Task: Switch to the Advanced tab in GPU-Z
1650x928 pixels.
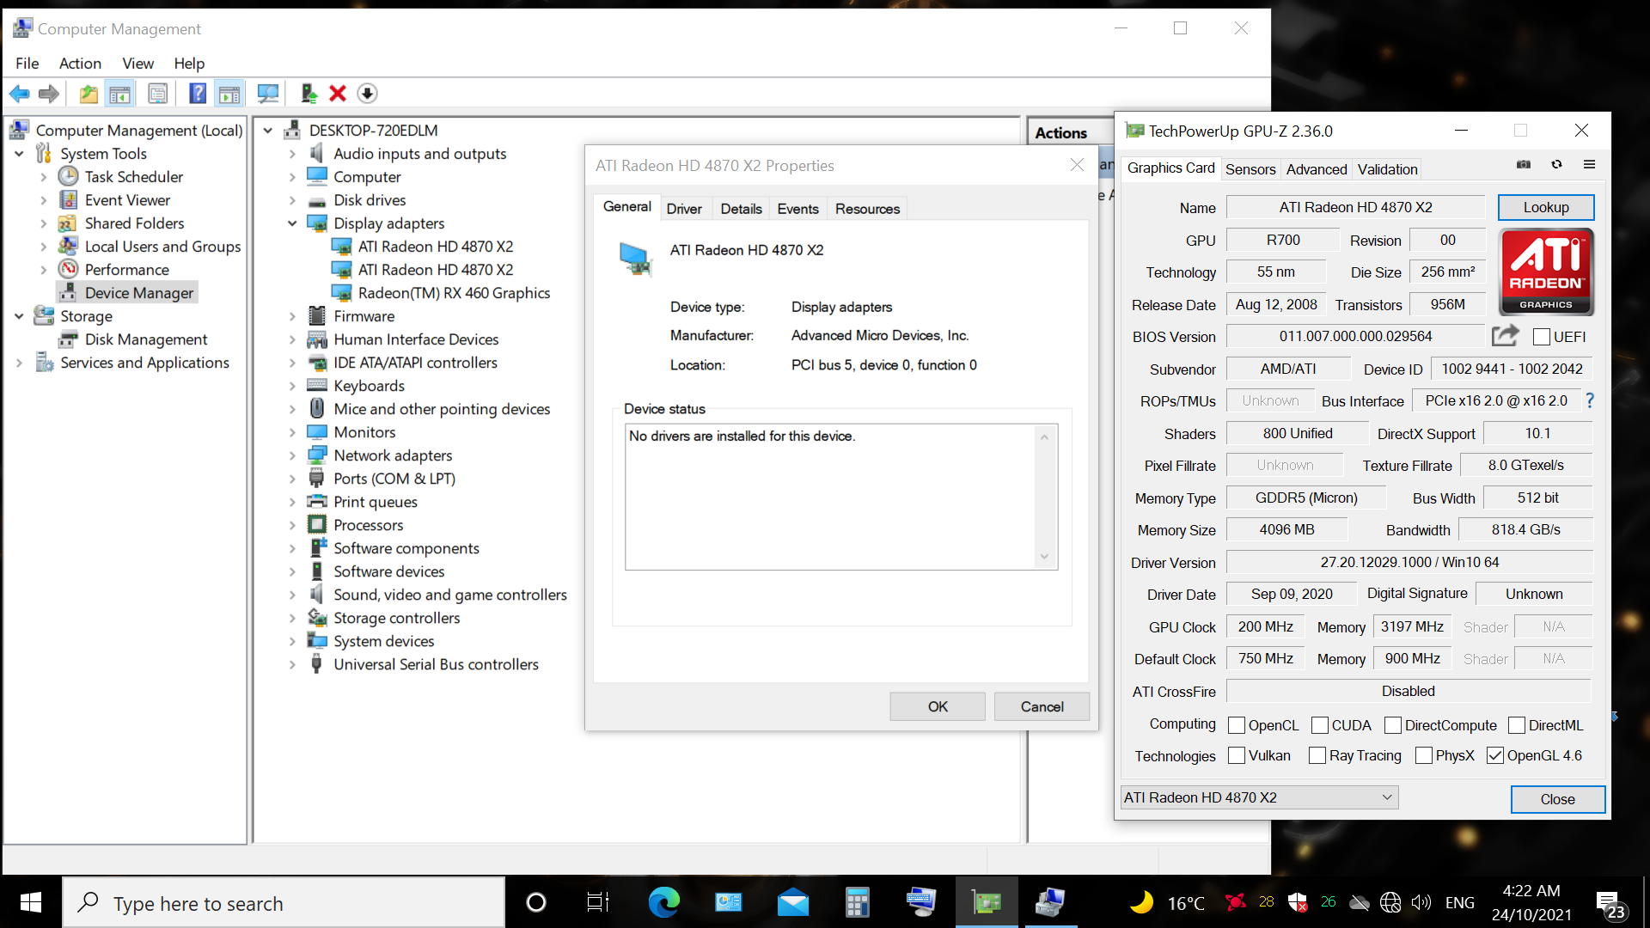Action: point(1317,169)
